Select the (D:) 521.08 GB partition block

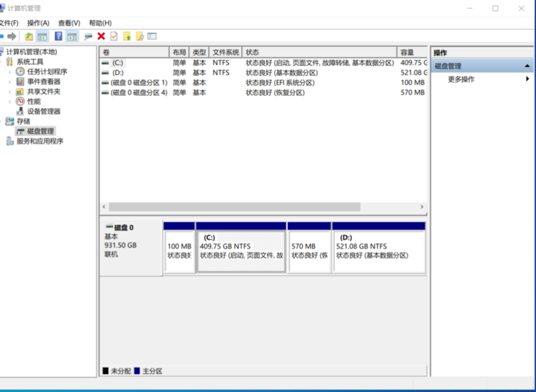(379, 252)
